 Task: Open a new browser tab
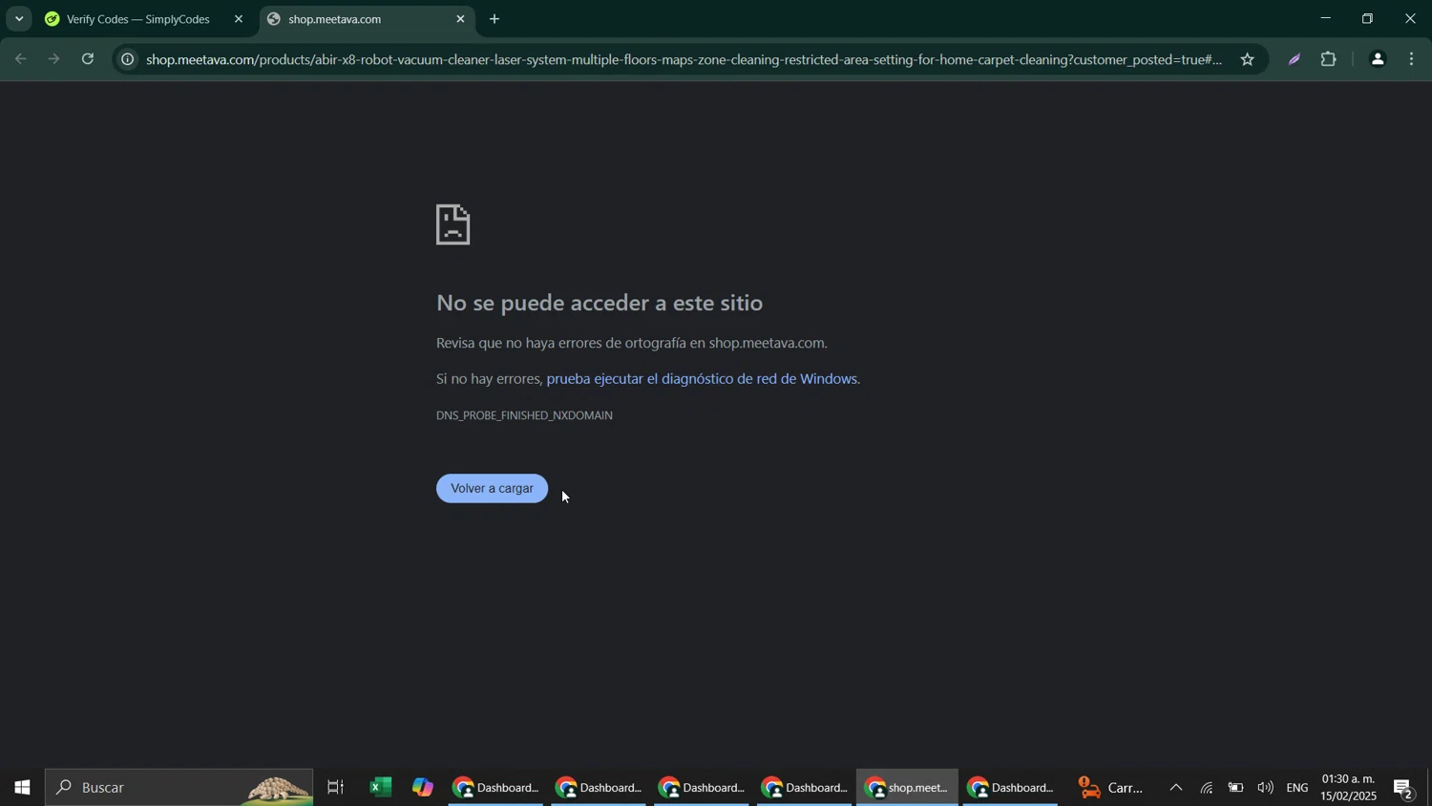click(x=495, y=19)
